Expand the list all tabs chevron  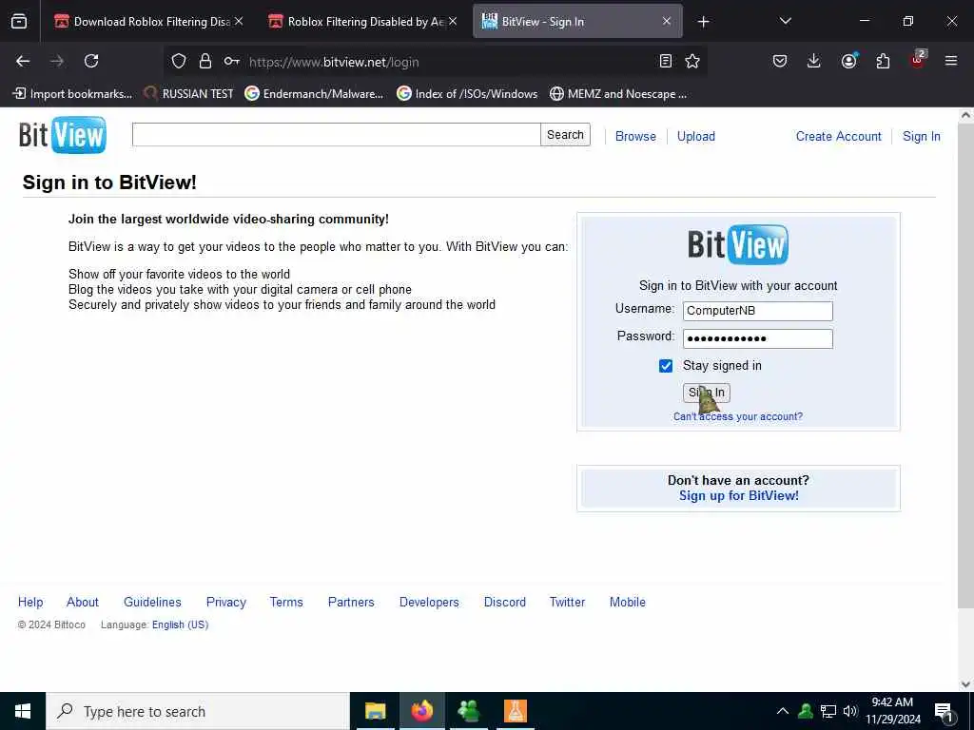coord(785,22)
